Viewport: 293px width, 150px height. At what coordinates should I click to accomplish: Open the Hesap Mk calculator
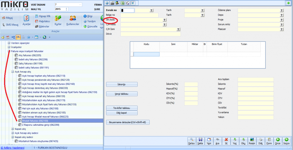point(43,16)
